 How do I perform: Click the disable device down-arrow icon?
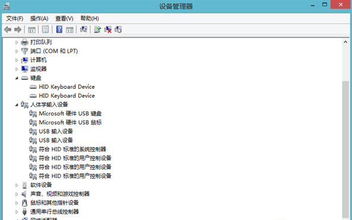pyautogui.click(x=118, y=30)
